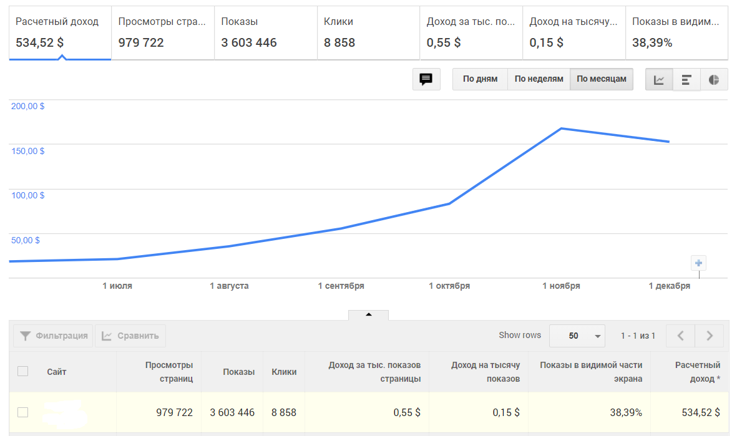
Task: Select the Клики metric tab
Action: [x=368, y=33]
